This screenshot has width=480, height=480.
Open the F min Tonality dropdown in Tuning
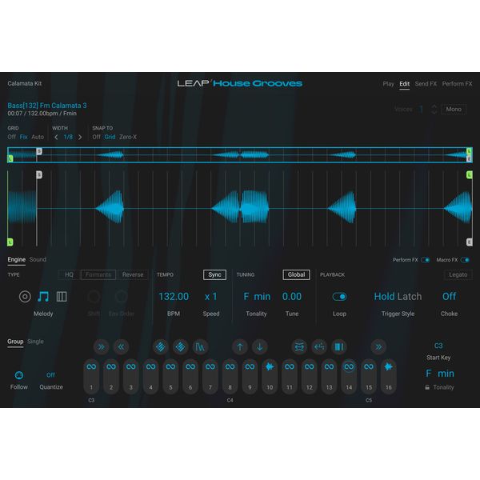tap(257, 297)
